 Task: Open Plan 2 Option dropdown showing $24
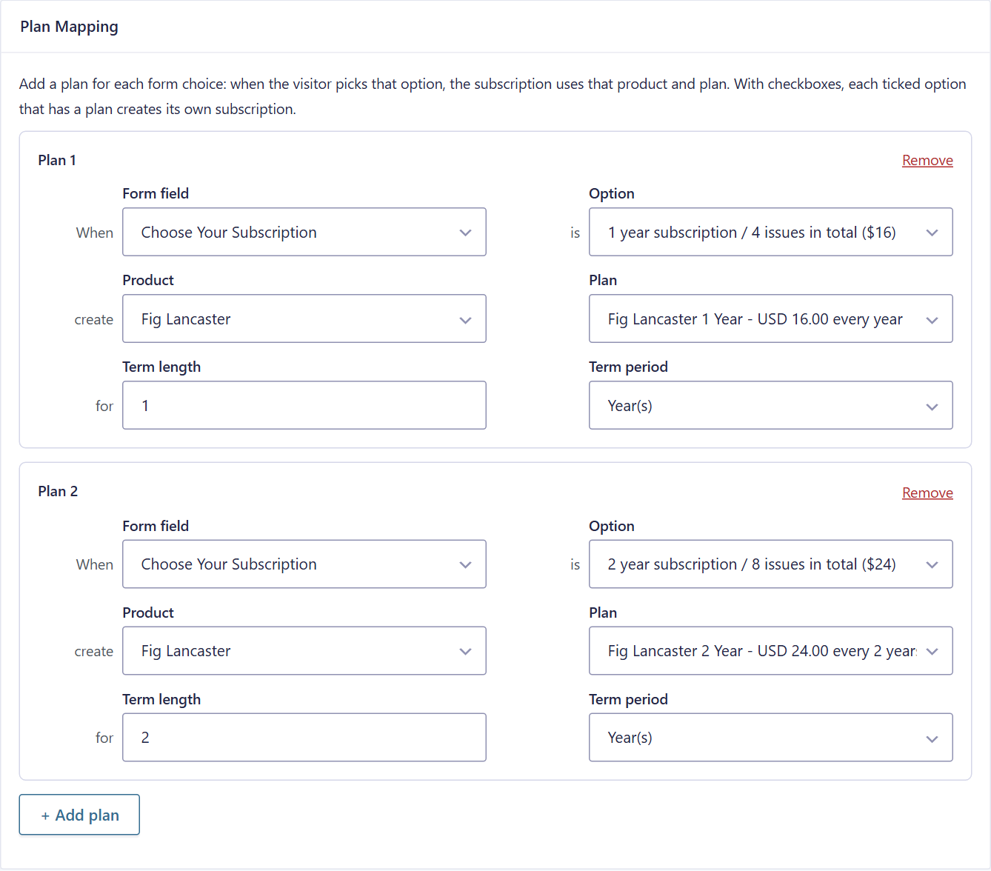771,564
